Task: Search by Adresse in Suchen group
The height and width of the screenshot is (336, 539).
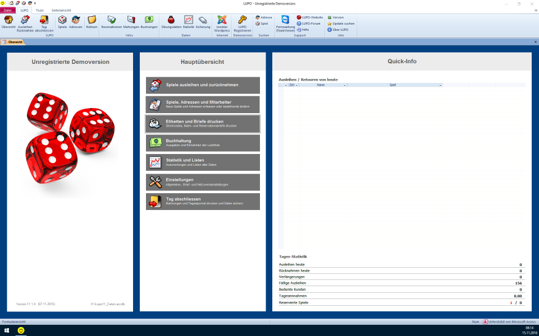Action: tap(264, 17)
